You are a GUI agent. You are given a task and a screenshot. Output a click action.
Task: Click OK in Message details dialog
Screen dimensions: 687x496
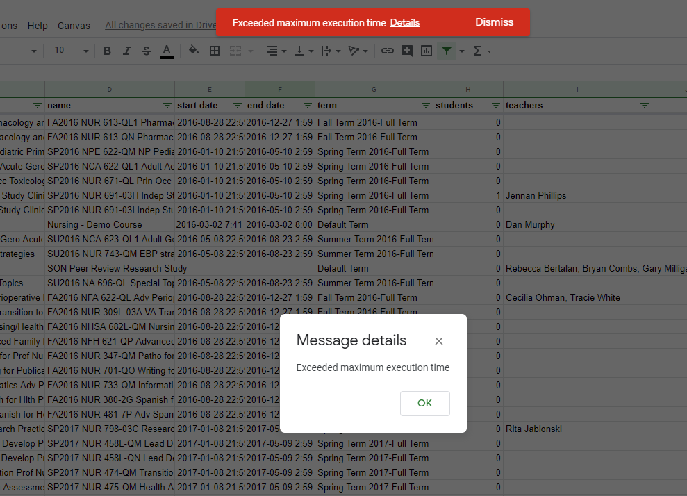[424, 404]
